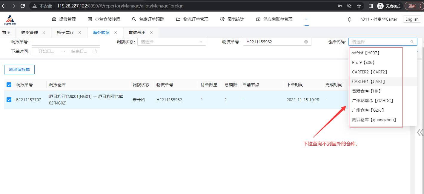
Task: Click the HART company logo
Action: click(10, 20)
